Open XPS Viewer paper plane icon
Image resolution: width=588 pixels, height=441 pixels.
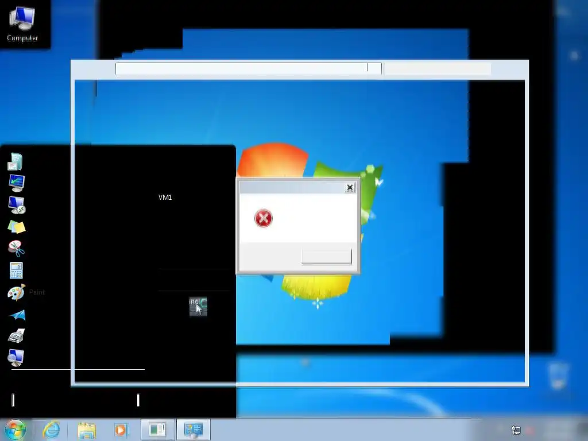[17, 315]
